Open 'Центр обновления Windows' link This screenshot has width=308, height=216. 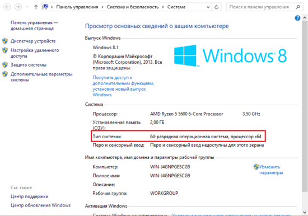coord(40,205)
